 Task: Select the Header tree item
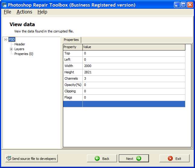click(x=20, y=44)
